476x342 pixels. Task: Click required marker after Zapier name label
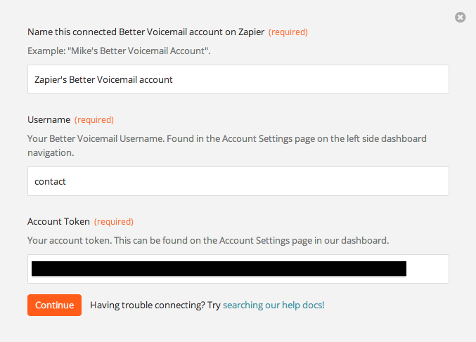pyautogui.click(x=288, y=32)
